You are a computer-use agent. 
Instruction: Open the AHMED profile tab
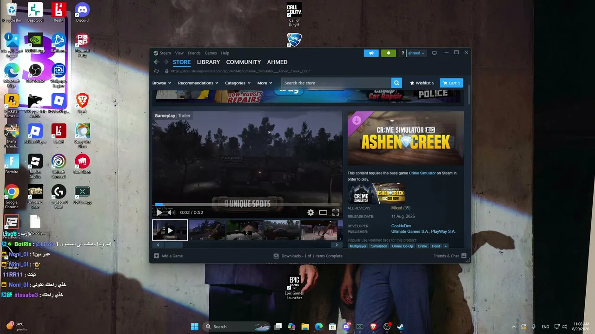coord(277,62)
